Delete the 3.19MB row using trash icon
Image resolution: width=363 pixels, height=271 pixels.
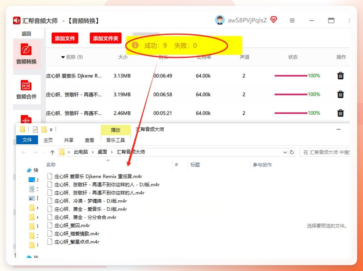point(340,94)
